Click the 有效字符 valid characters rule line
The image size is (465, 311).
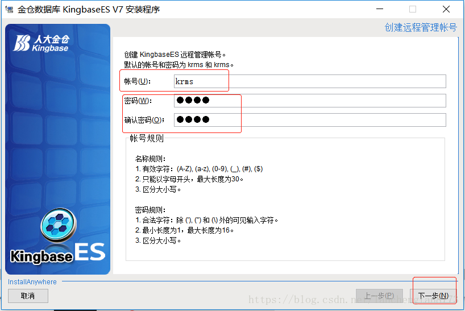tap(199, 169)
